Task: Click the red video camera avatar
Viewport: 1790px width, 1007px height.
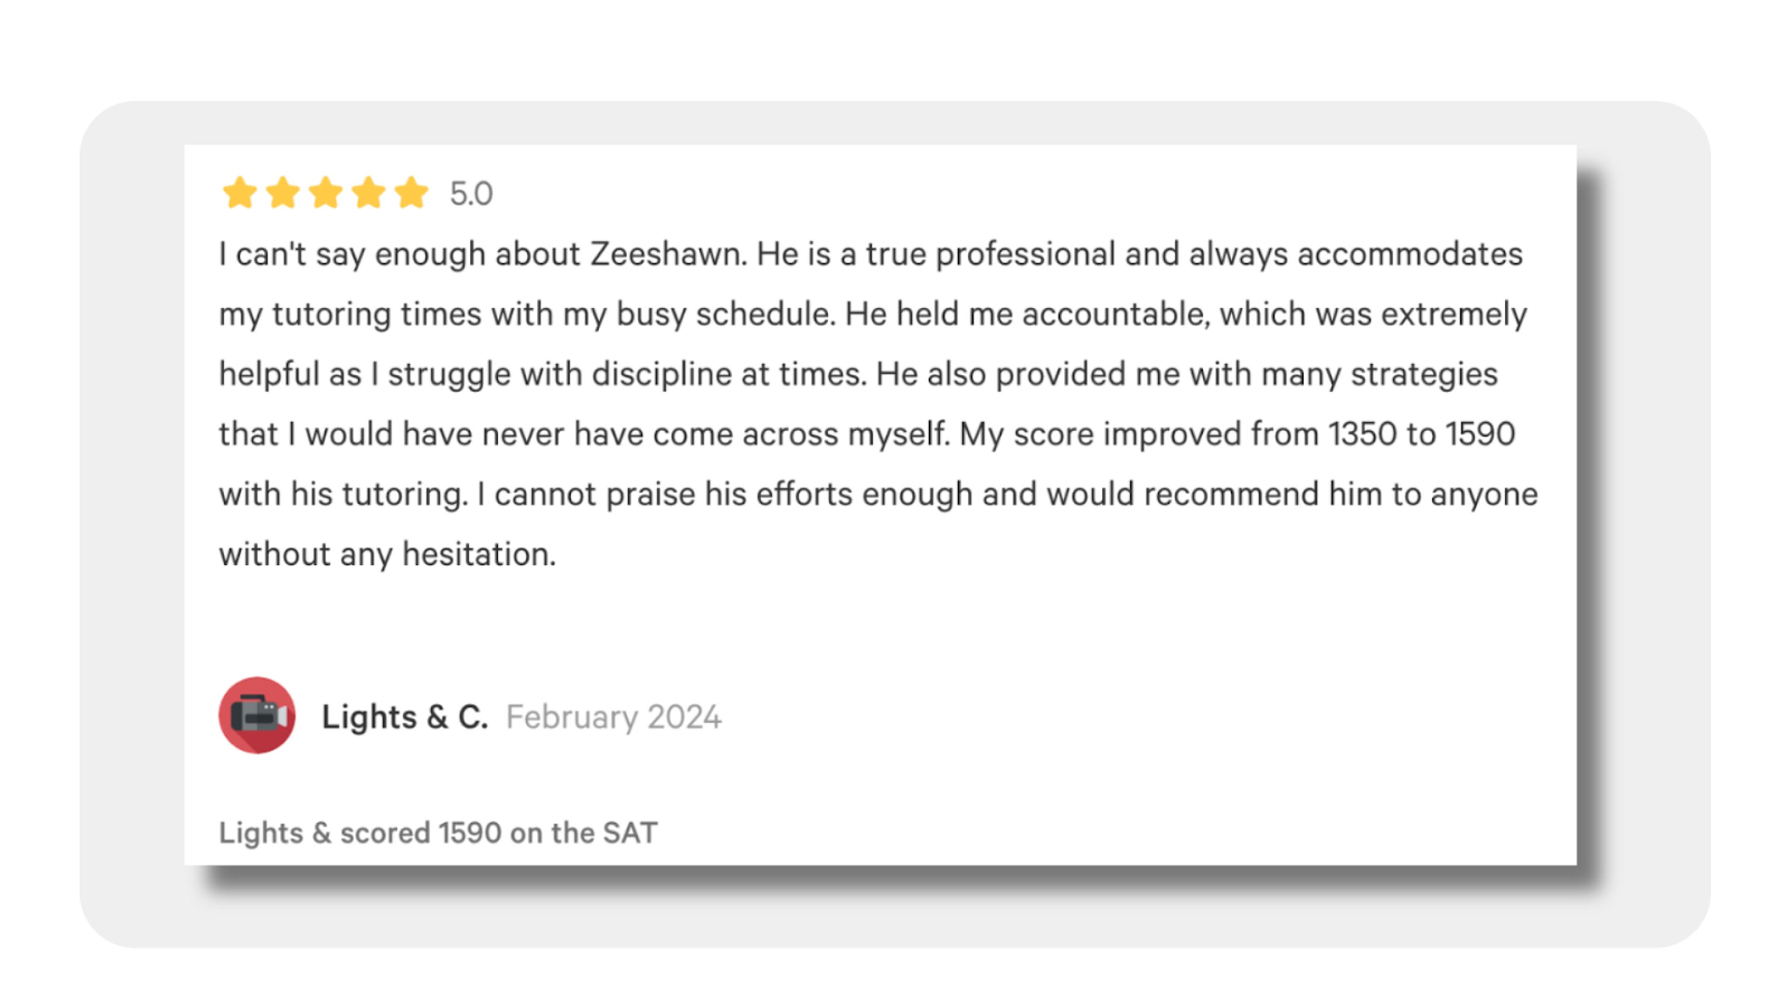Action: point(257,715)
